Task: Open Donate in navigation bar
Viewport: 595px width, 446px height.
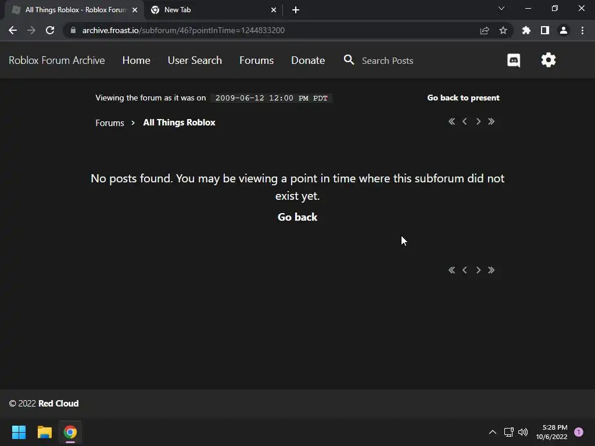Action: (308, 60)
